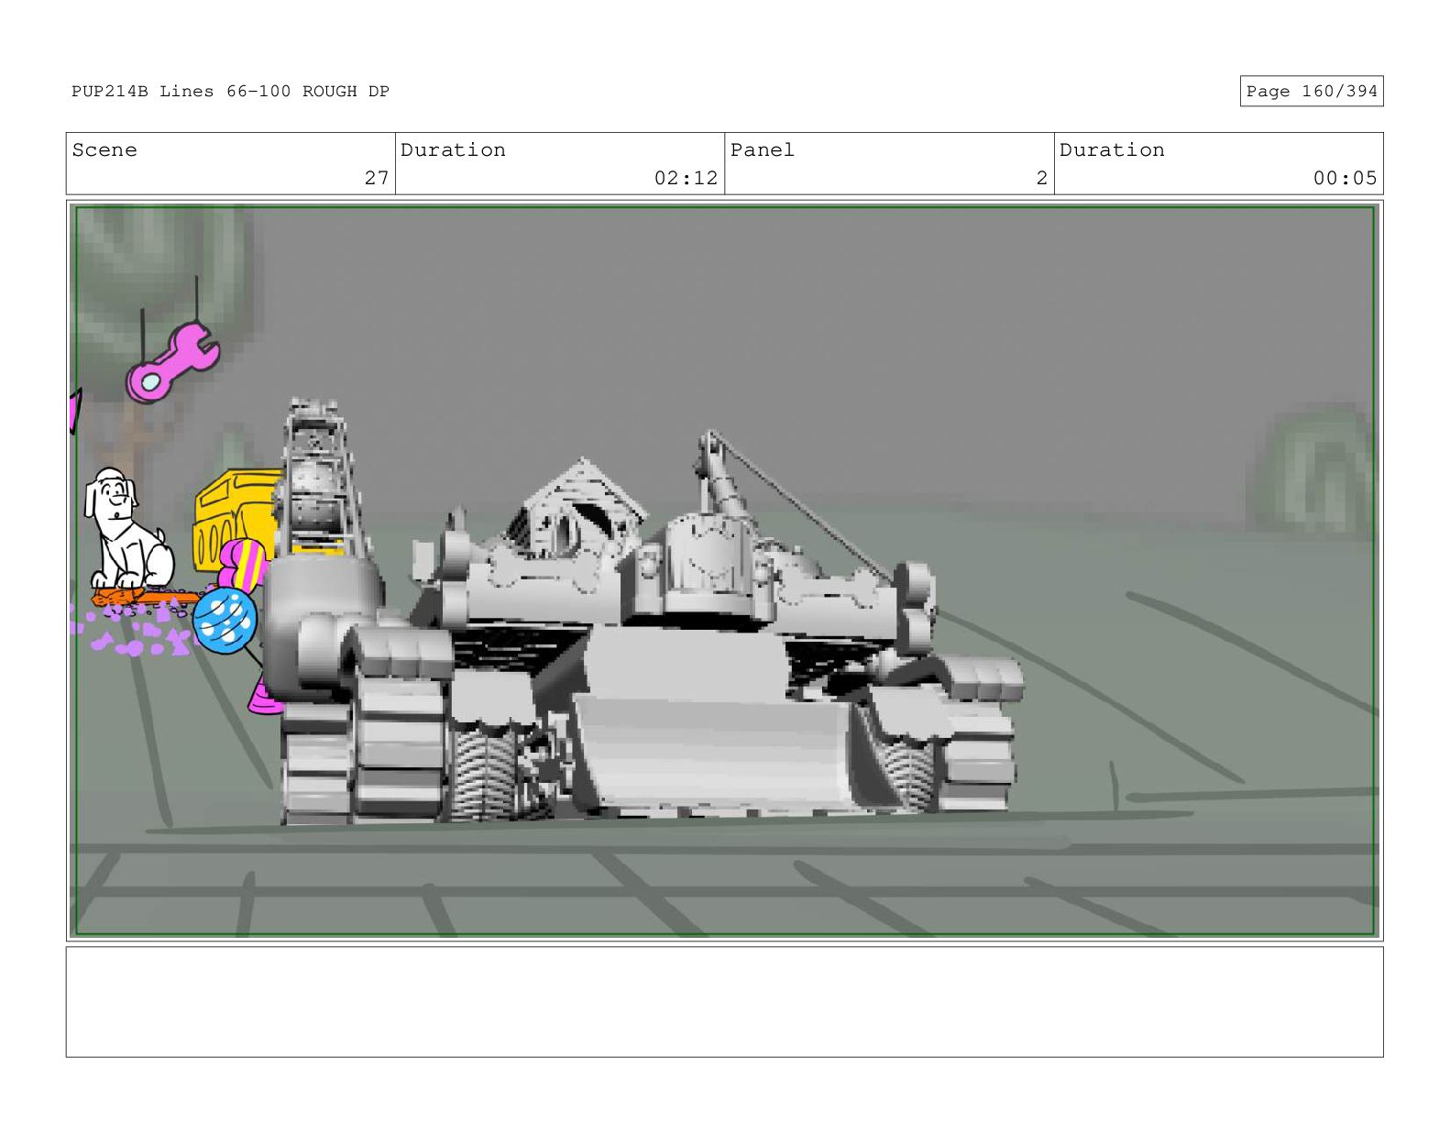Click the pink wrench drawing in the panel
Image resolution: width=1450 pixels, height=1123 pixels.
click(172, 362)
